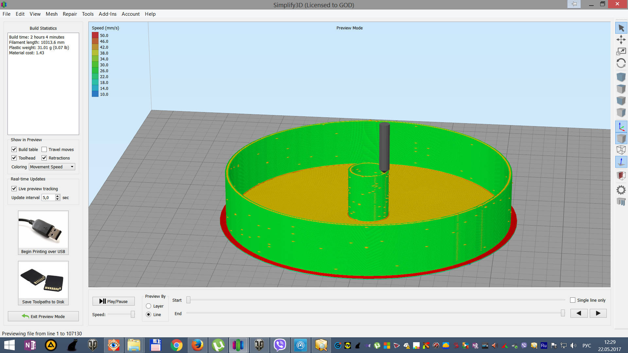Toggle coordinate axes display icon
628x353 pixels.
click(621, 127)
